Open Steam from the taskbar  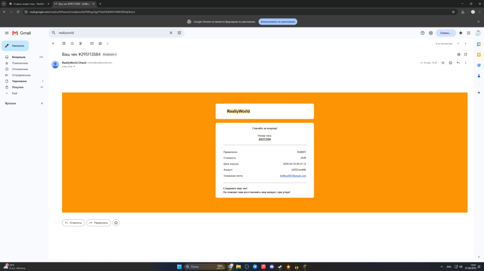280,267
